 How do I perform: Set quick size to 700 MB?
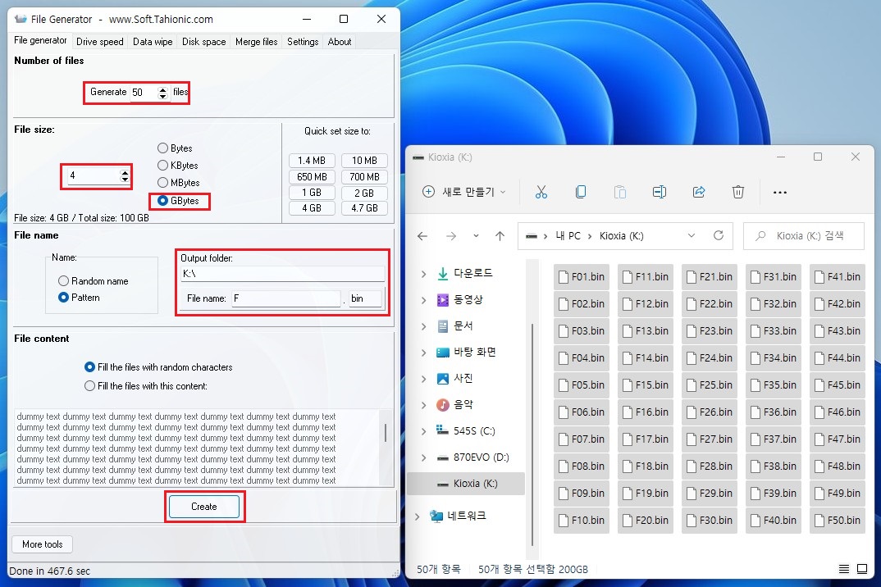(364, 177)
